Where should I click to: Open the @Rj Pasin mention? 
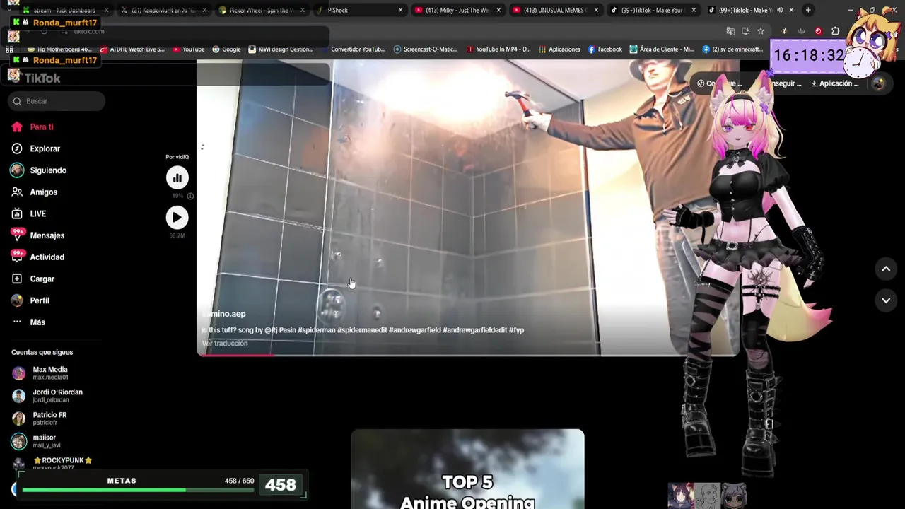point(280,330)
